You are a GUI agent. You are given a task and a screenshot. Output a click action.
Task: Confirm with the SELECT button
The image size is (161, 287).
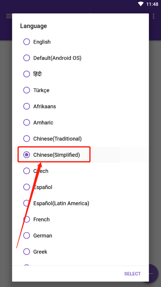132,274
